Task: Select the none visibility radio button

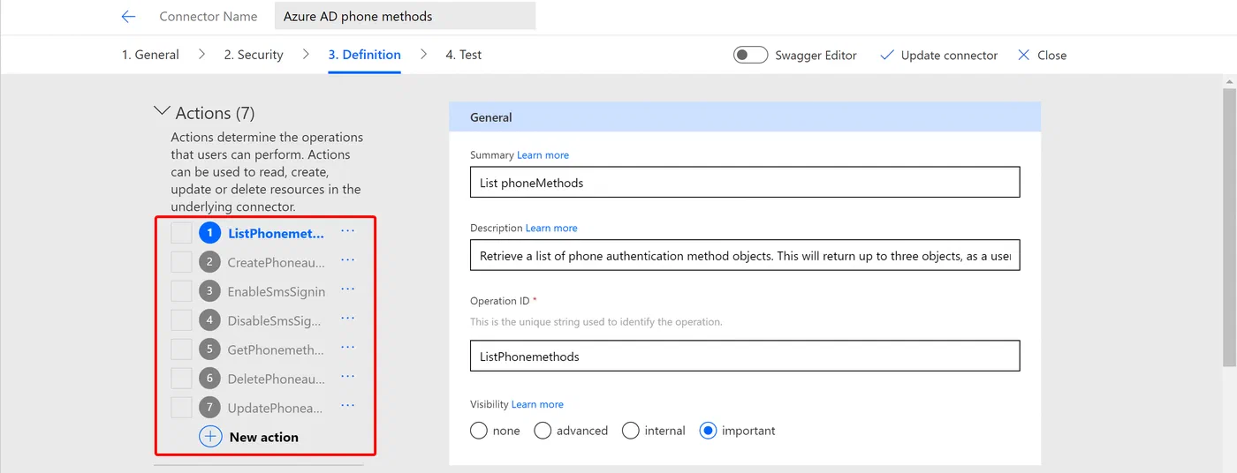Action: tap(479, 431)
